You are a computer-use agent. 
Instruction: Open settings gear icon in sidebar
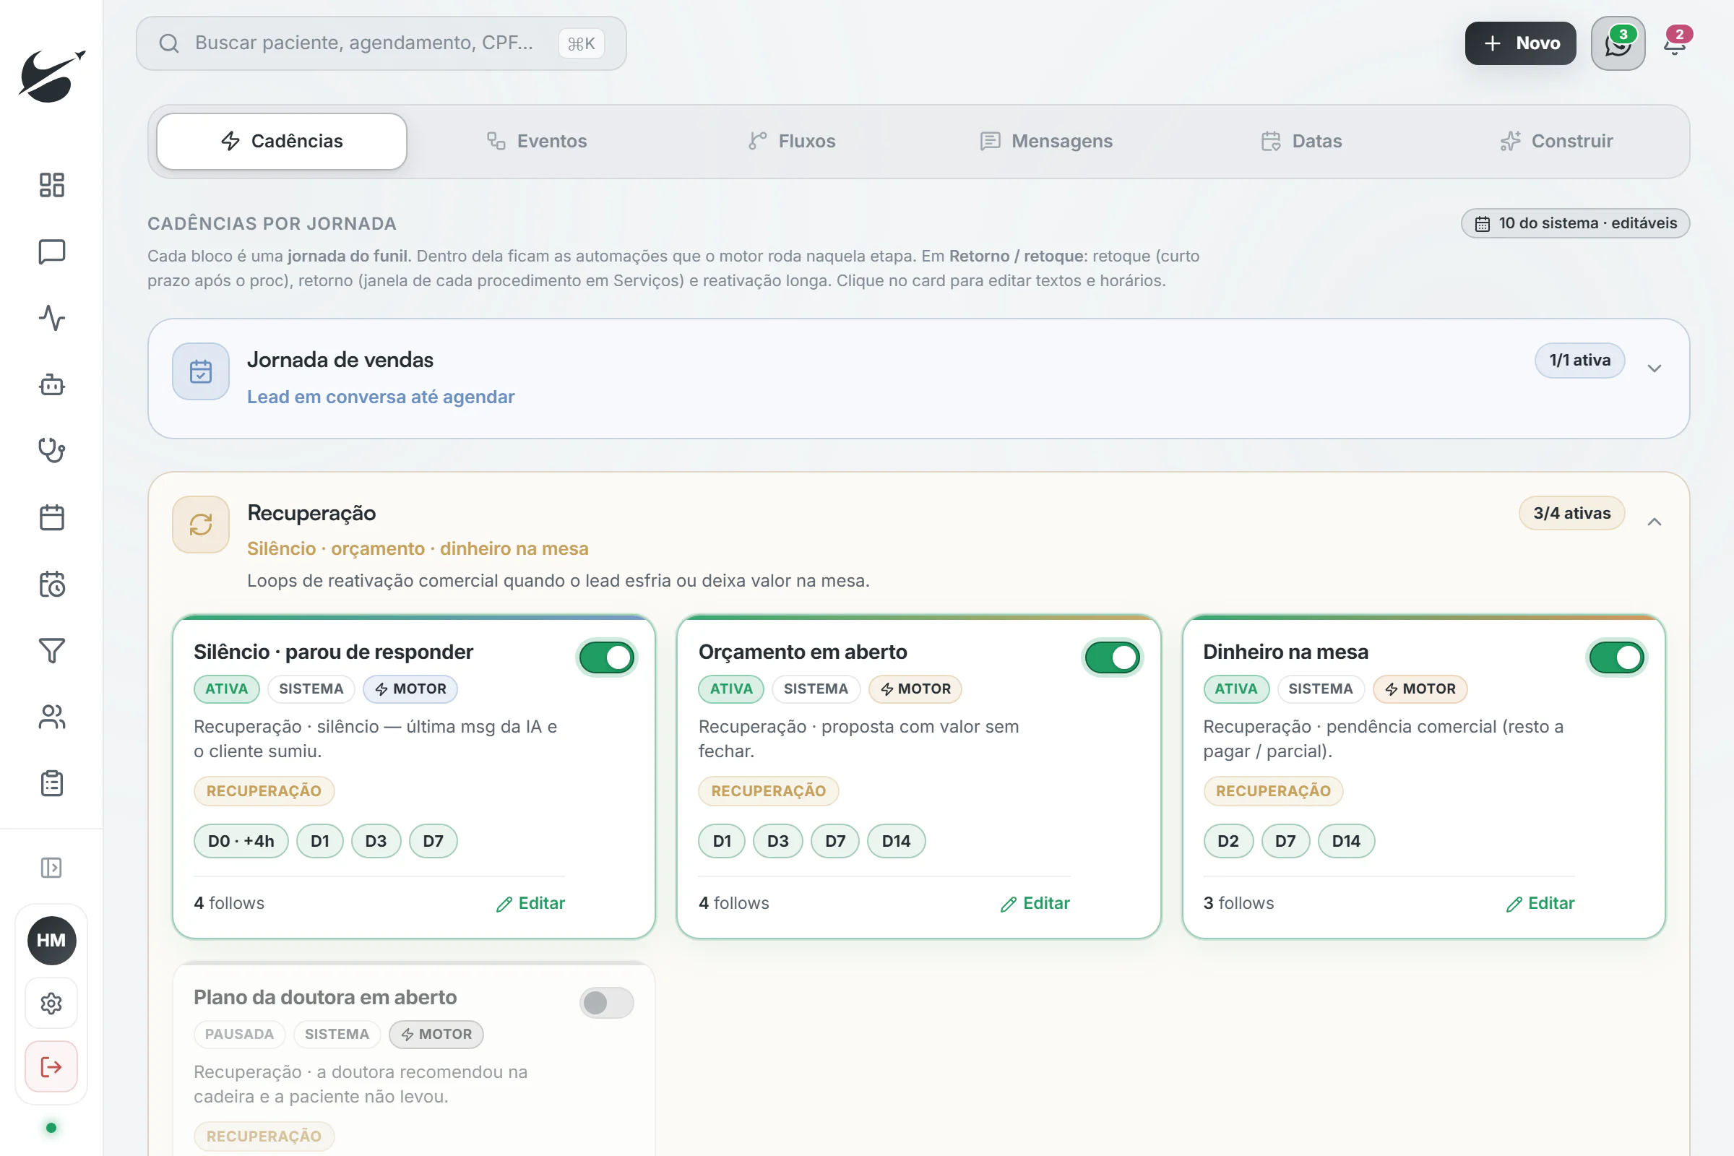point(51,1004)
